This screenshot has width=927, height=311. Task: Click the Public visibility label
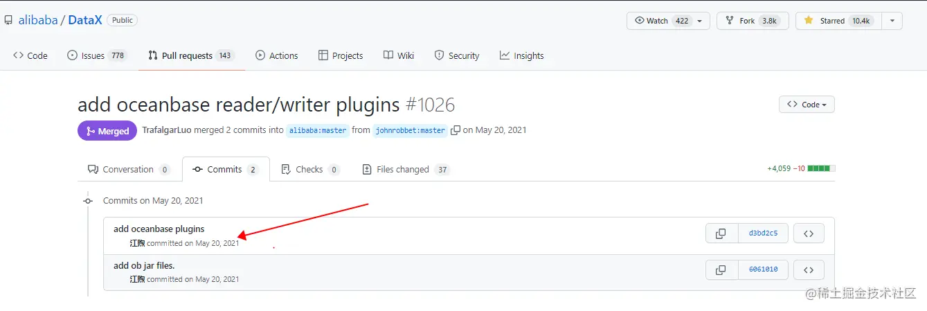click(123, 20)
